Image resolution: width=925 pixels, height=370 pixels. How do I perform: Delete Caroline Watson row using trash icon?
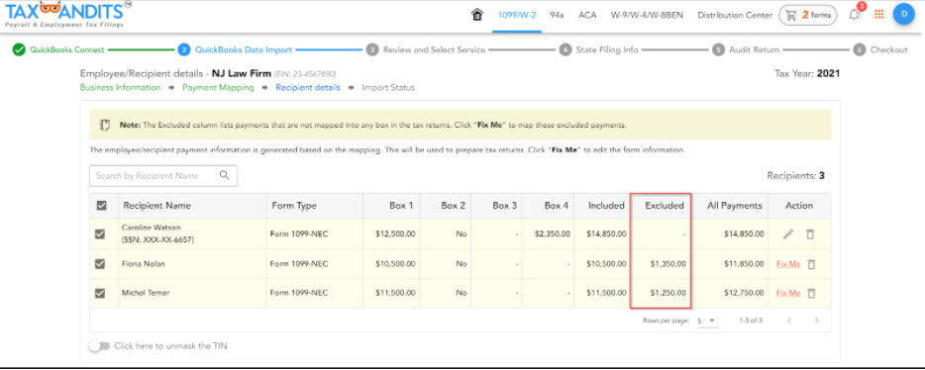pyautogui.click(x=810, y=233)
